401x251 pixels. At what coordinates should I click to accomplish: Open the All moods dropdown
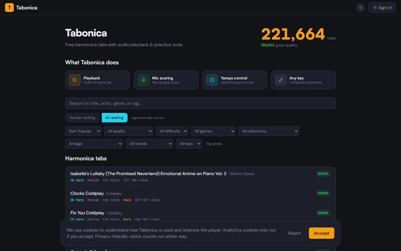[x=149, y=144]
